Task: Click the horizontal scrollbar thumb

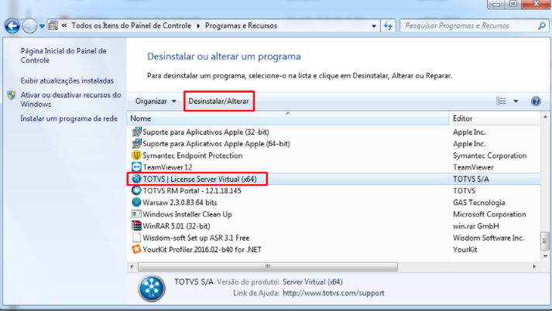Action: click(268, 267)
